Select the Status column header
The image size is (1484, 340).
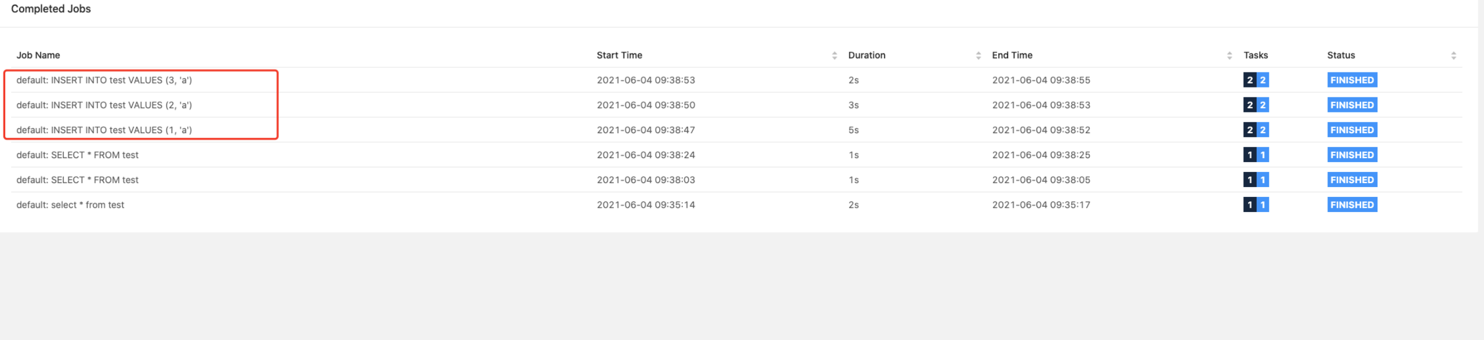point(1342,55)
